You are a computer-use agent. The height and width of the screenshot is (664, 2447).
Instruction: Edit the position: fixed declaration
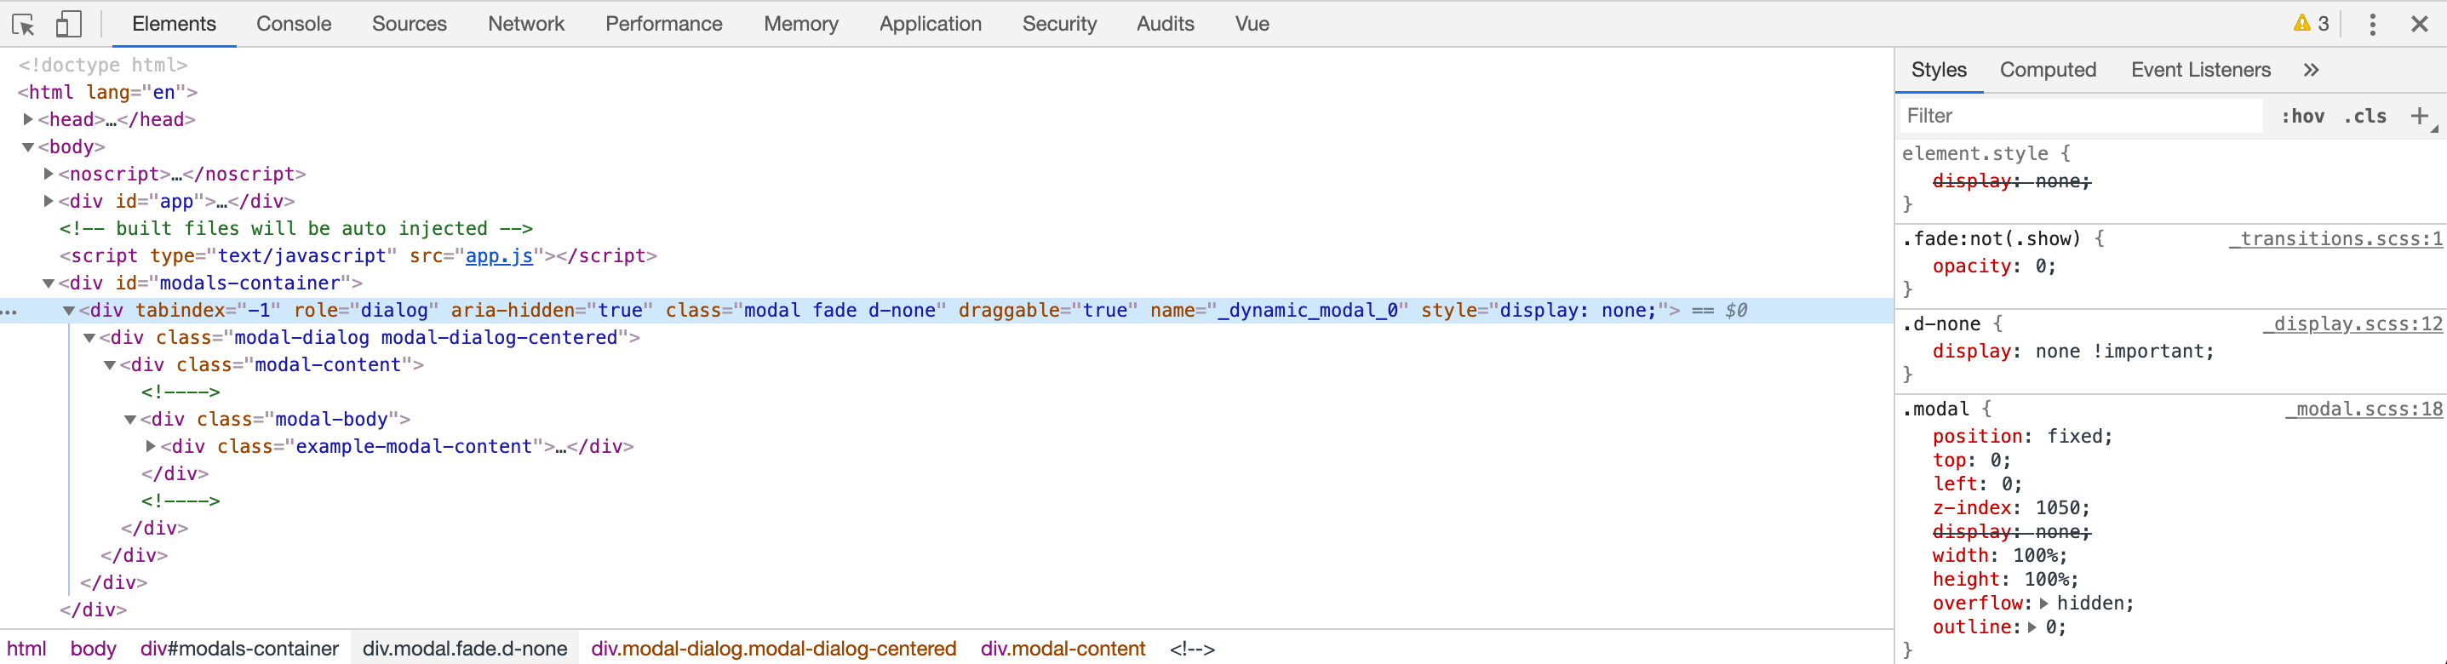[x=2022, y=436]
